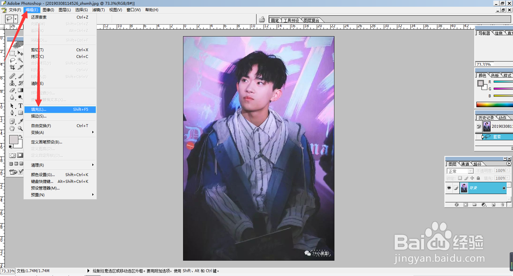The height and width of the screenshot is (276, 513).
Task: Click the color spectrum ramp in Color panel
Action: pos(494,105)
